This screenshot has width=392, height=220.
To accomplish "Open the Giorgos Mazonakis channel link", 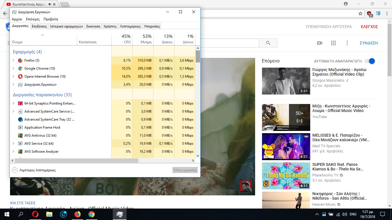I will (328, 80).
